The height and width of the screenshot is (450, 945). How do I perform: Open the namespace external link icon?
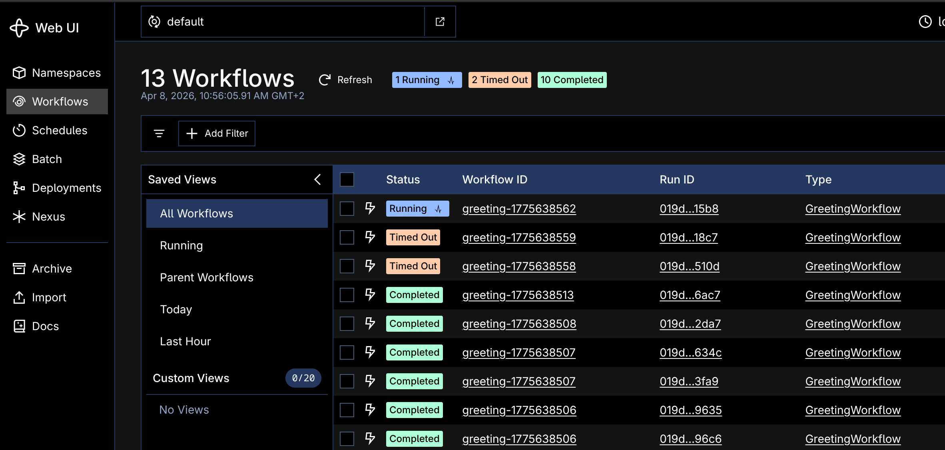point(440,22)
